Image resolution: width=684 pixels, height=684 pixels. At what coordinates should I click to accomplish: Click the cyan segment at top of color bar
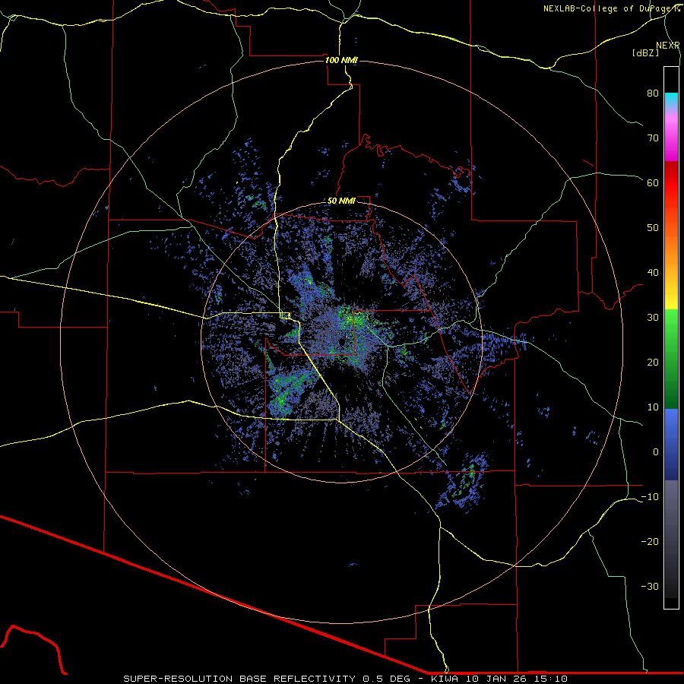671,100
